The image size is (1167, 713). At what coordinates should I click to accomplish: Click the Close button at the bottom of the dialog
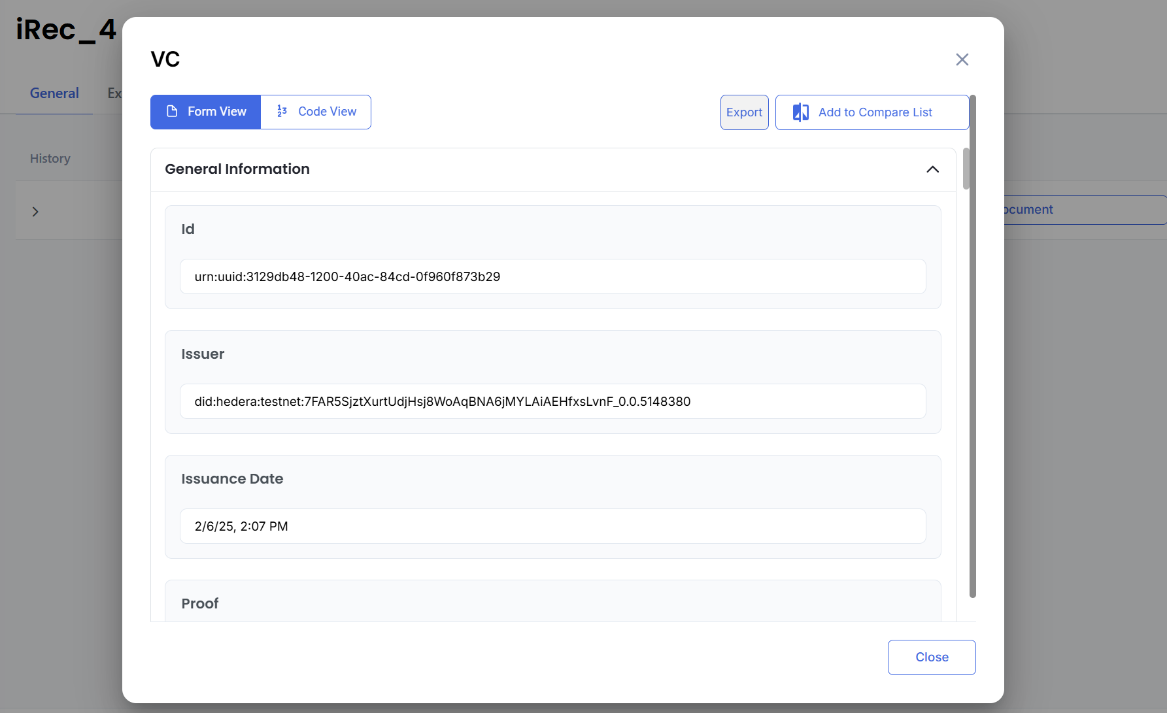coord(931,657)
